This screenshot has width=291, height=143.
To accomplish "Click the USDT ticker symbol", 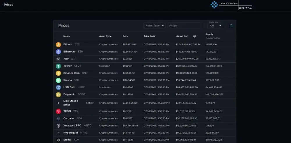I will pos(78,66).
